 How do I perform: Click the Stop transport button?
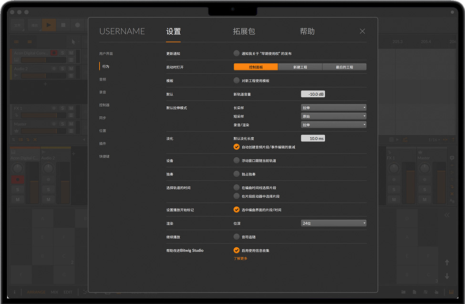(63, 25)
